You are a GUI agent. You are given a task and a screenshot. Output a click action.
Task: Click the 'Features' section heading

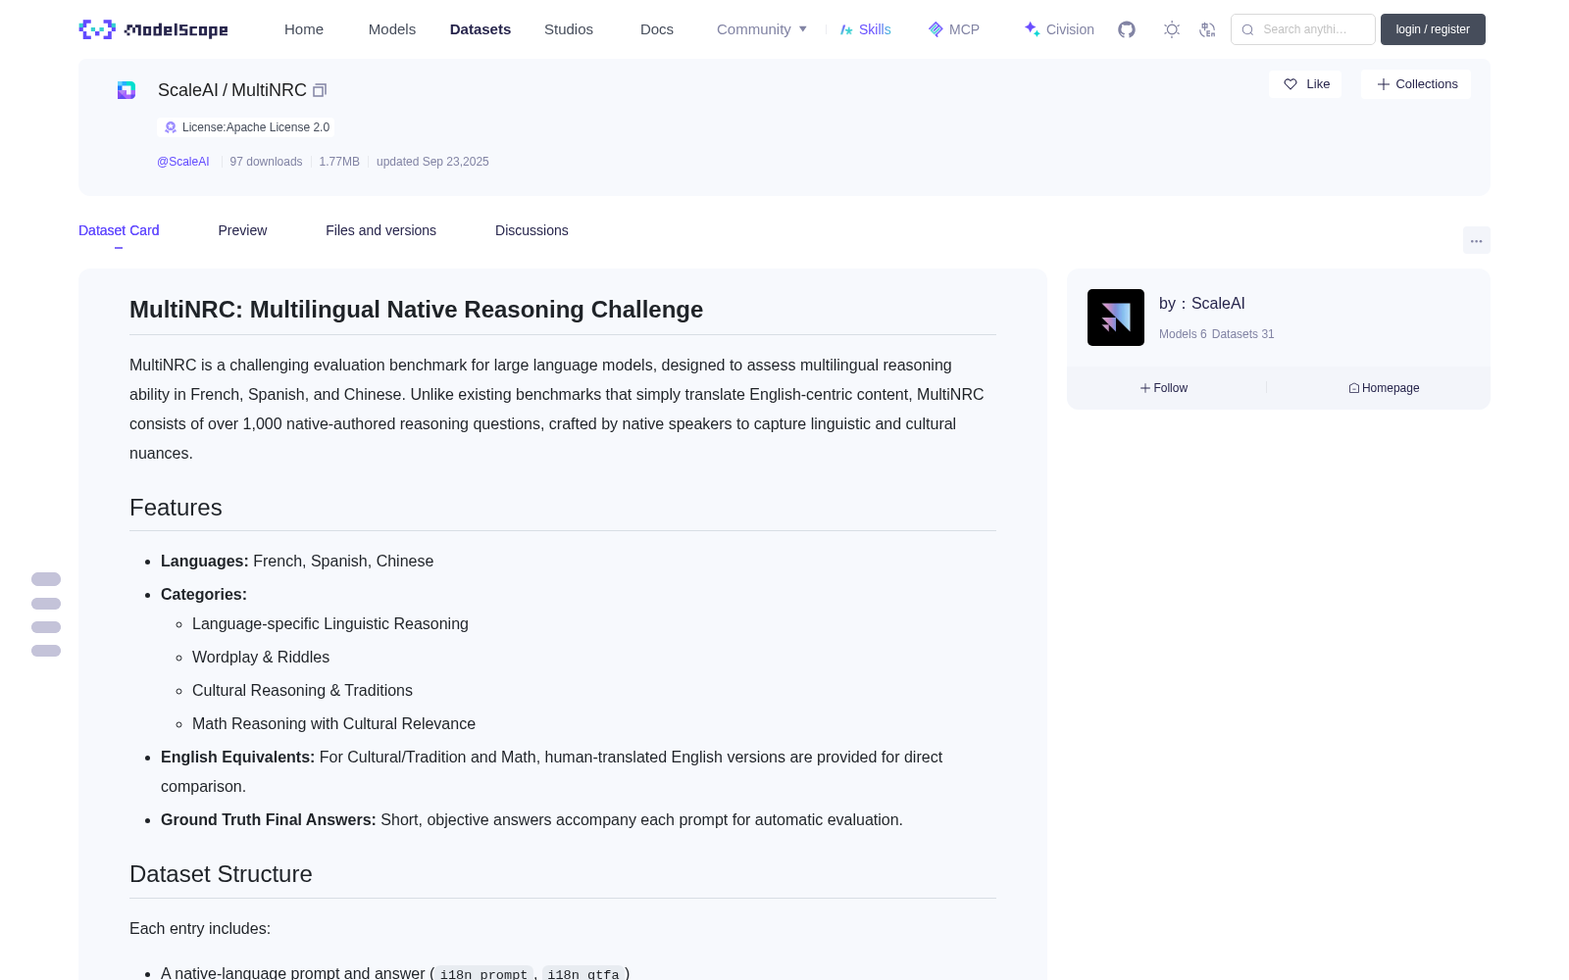(x=176, y=508)
